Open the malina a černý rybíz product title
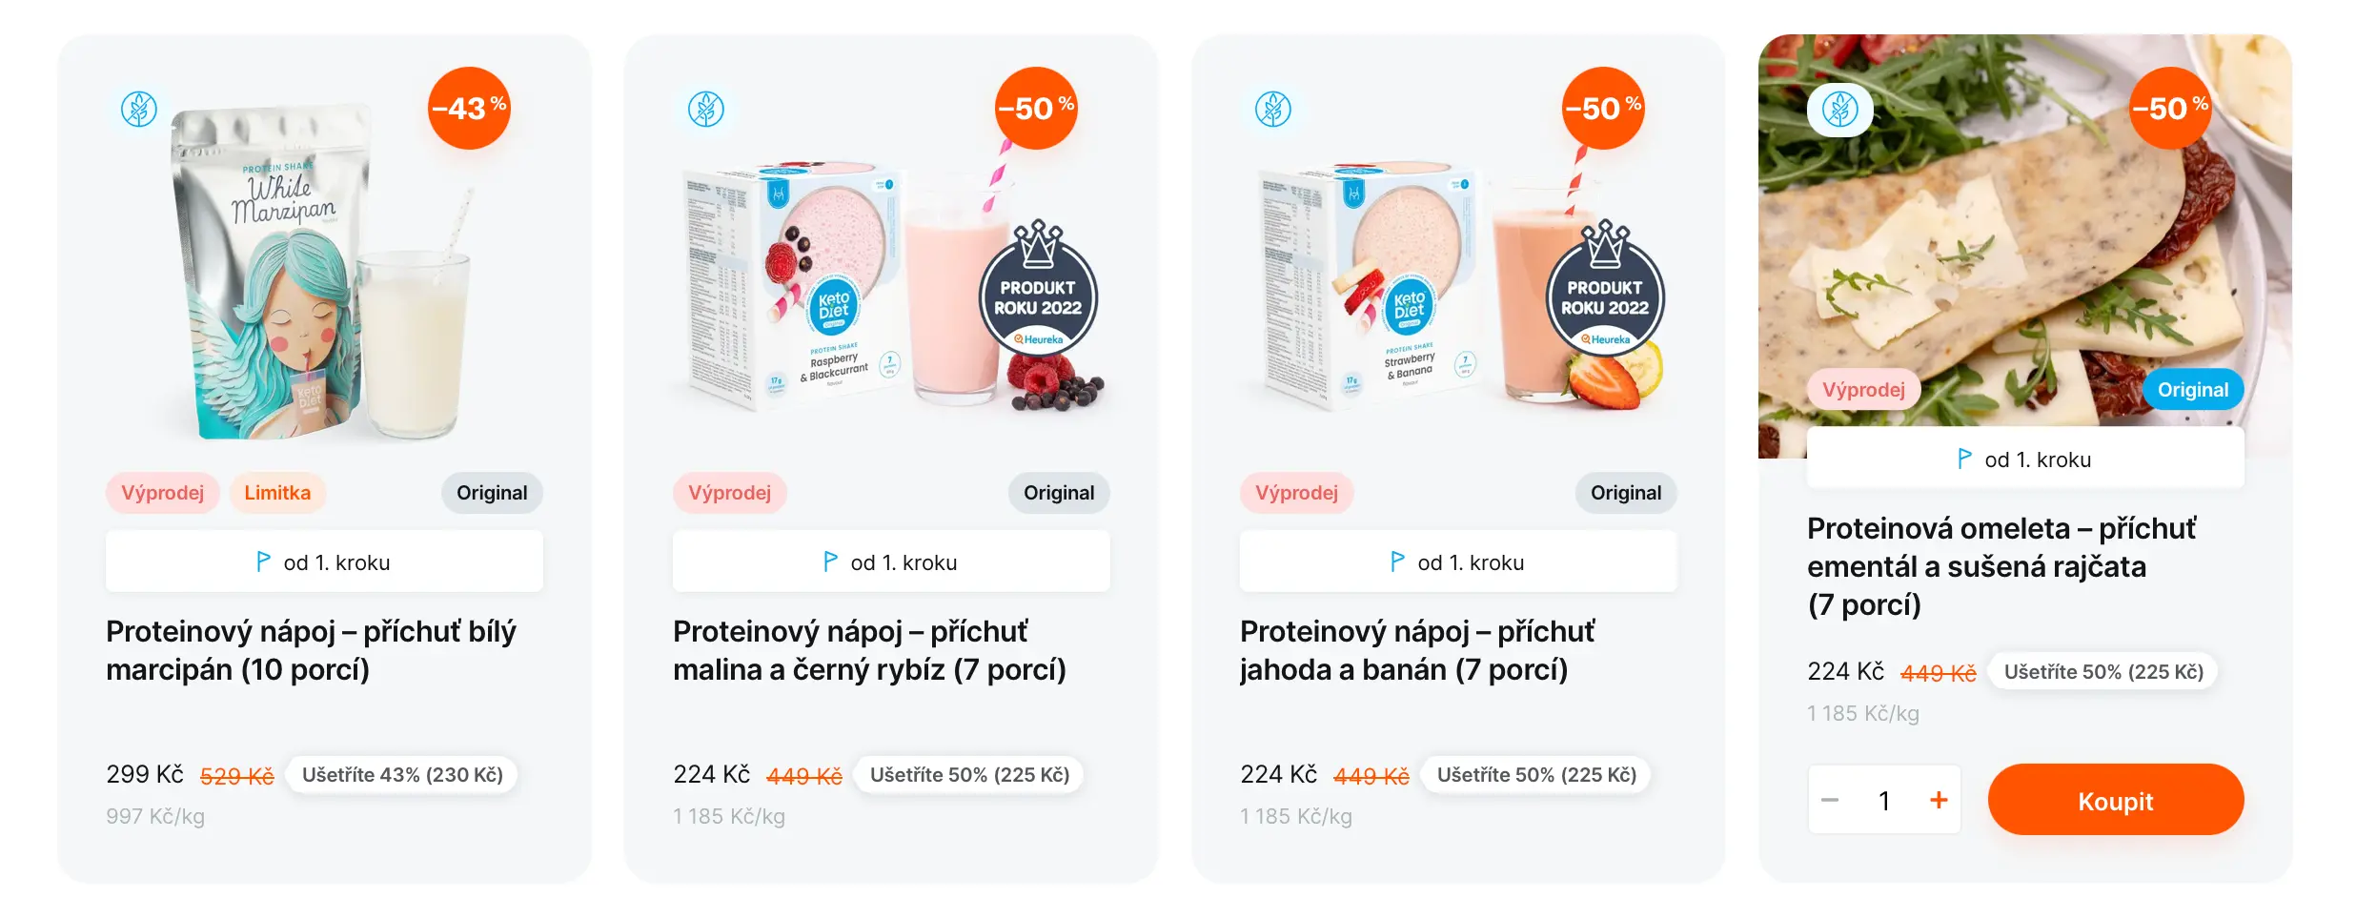The width and height of the screenshot is (2356, 919). [868, 650]
